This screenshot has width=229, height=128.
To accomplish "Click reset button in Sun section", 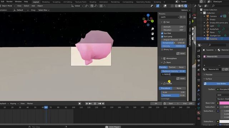I will click(x=181, y=53).
